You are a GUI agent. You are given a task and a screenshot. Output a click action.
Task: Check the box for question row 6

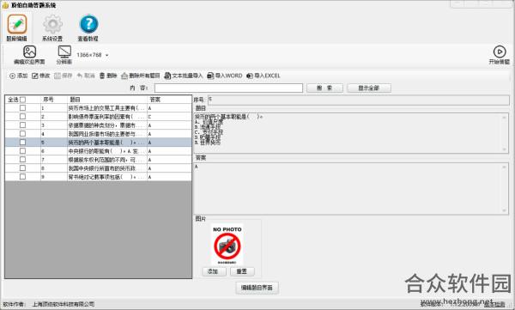(x=22, y=151)
